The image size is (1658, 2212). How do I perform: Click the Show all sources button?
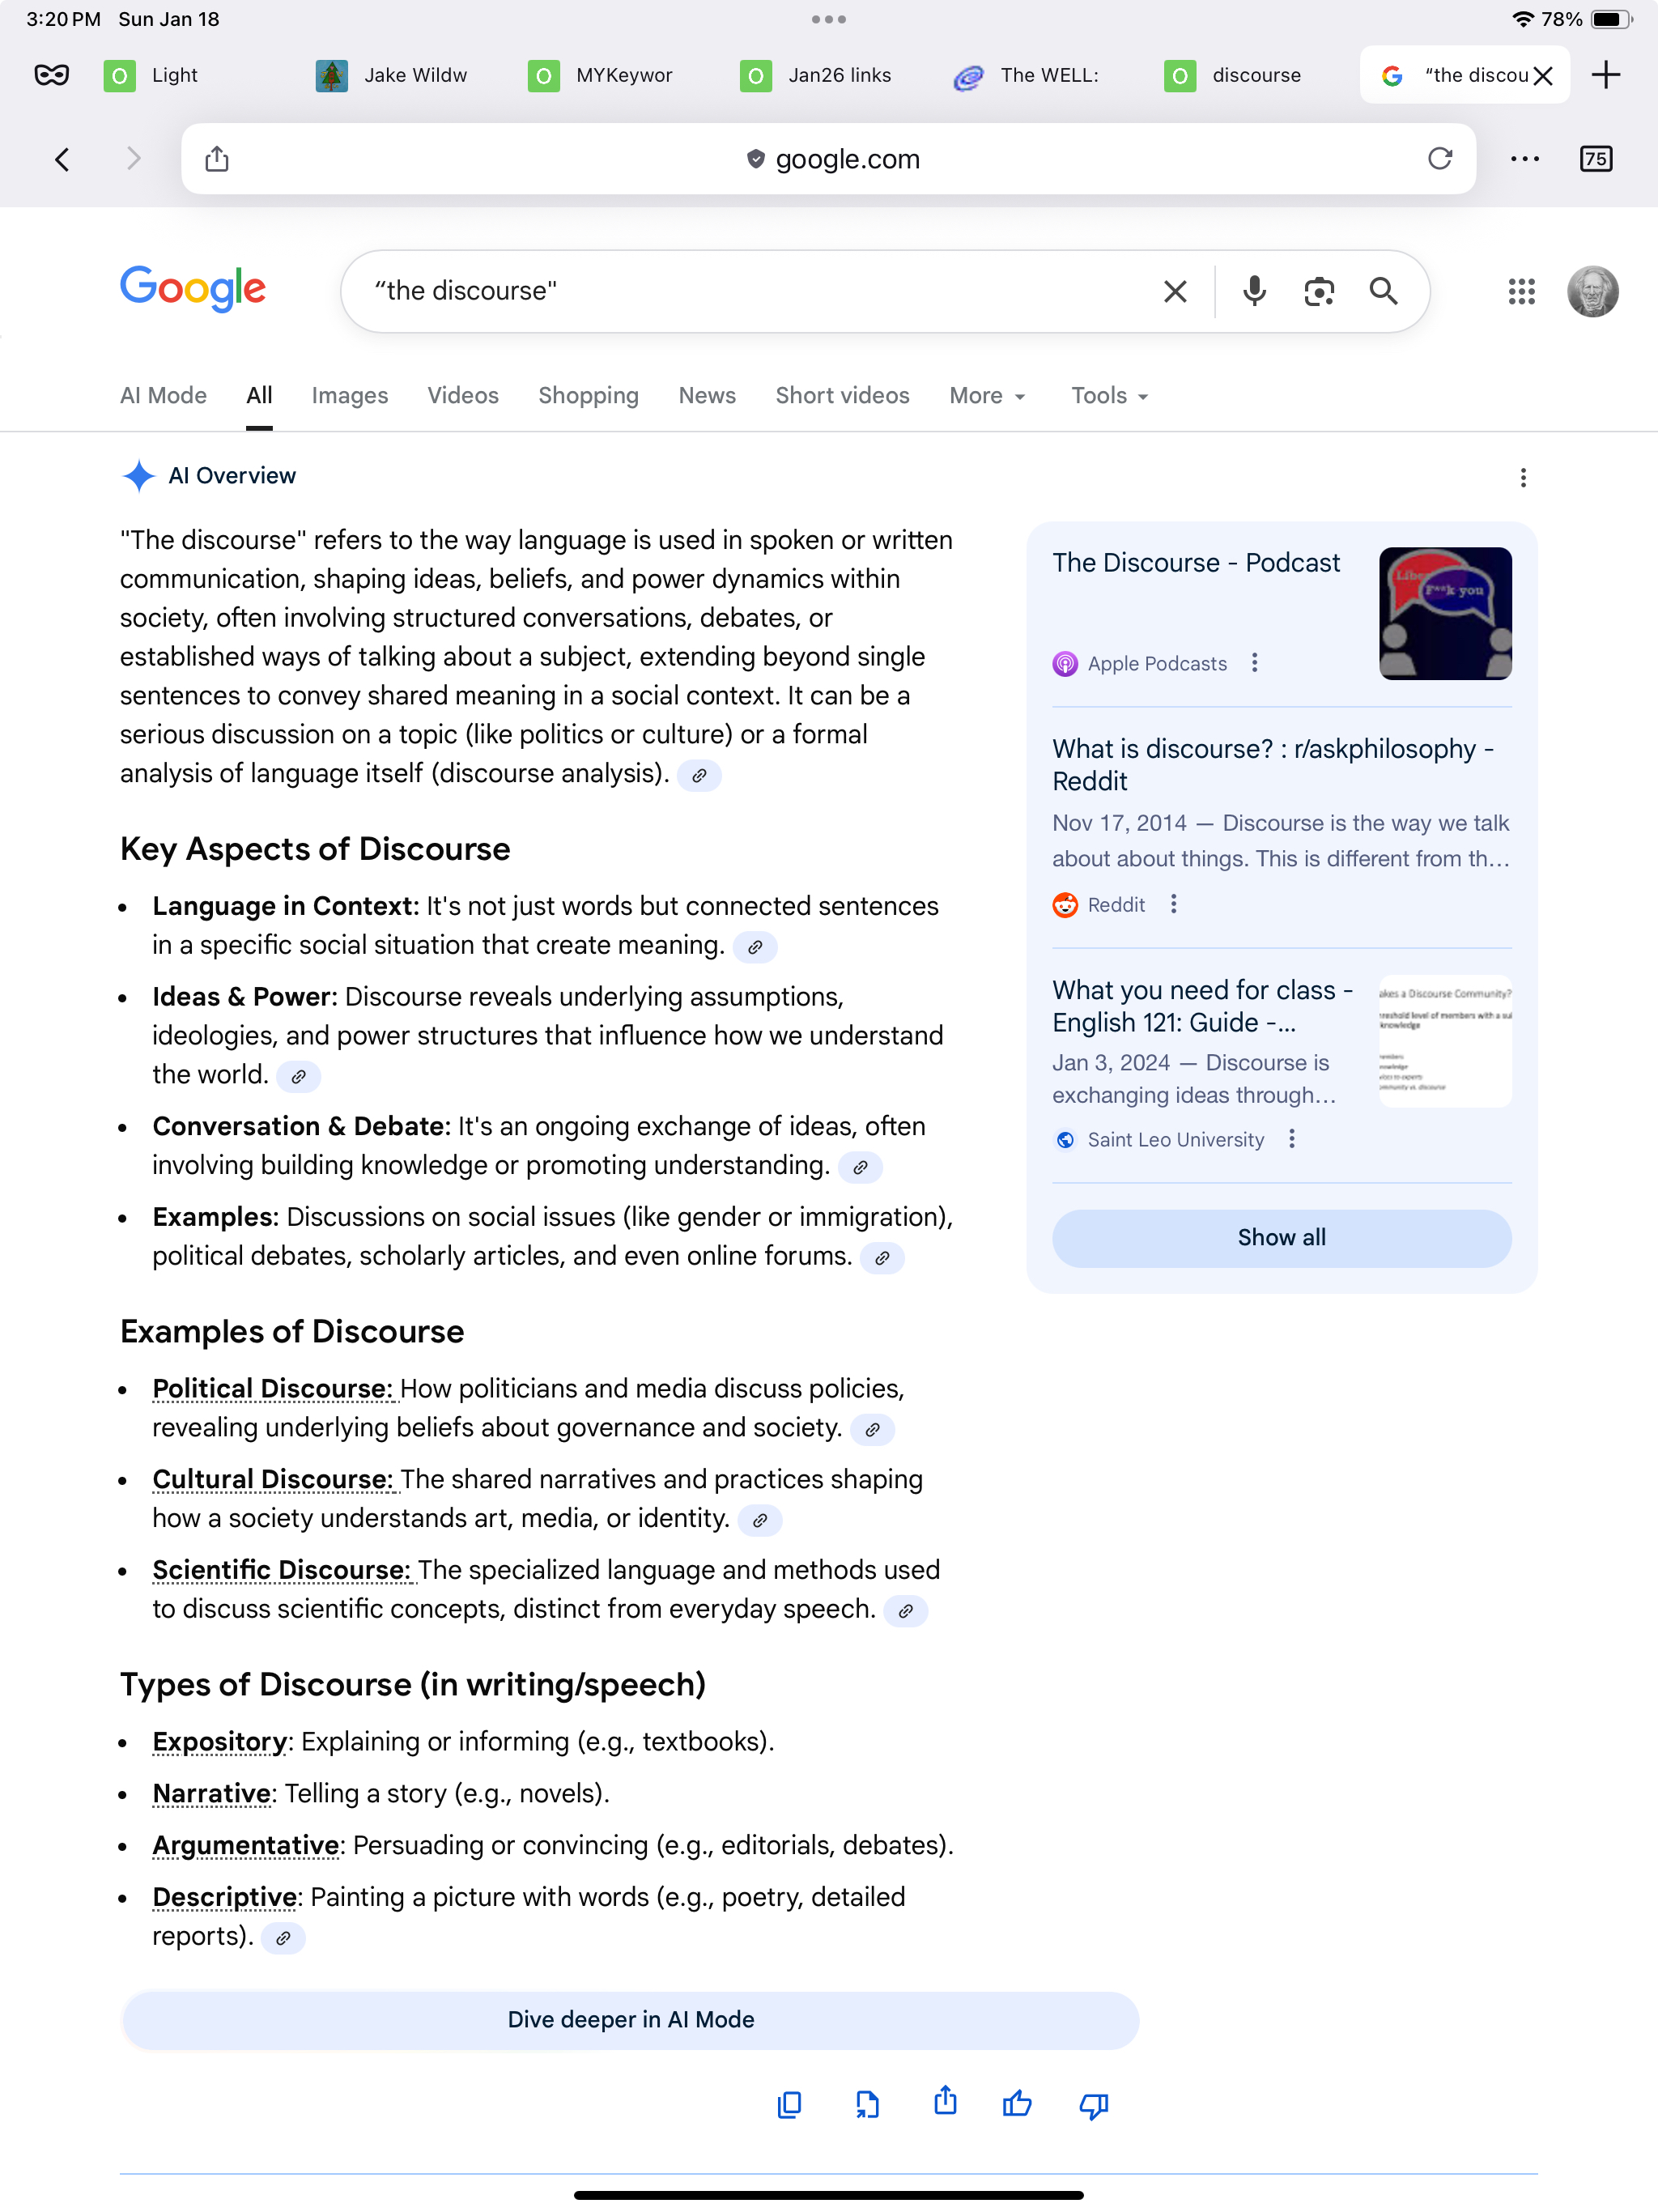coord(1281,1238)
